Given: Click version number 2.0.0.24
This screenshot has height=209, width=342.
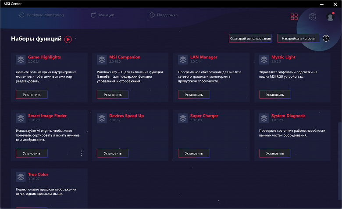Looking at the screenshot, I should (34, 61).
